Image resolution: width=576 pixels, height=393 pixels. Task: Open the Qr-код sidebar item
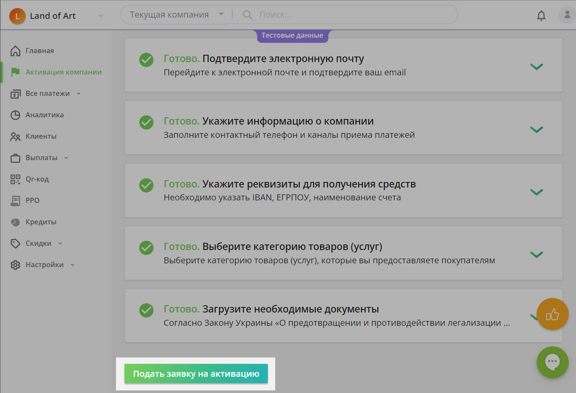tap(37, 179)
